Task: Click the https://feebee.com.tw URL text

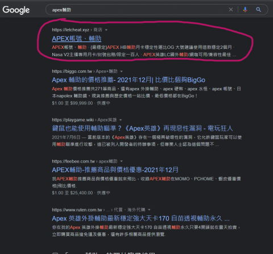Action: (73, 161)
